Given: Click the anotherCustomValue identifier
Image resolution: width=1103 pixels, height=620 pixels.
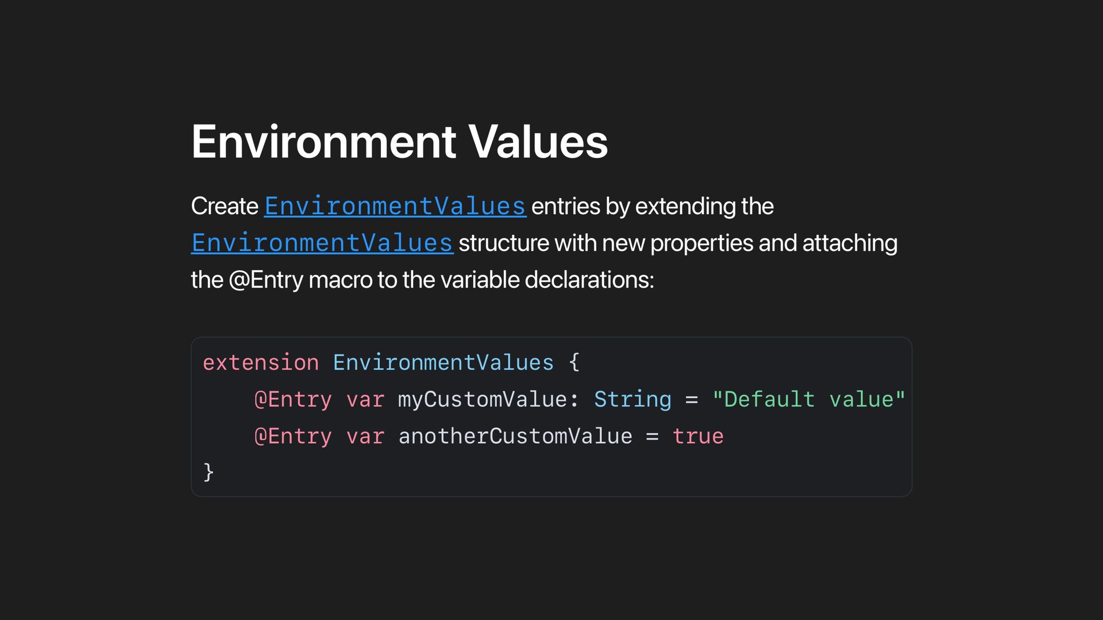Looking at the screenshot, I should coord(515,436).
